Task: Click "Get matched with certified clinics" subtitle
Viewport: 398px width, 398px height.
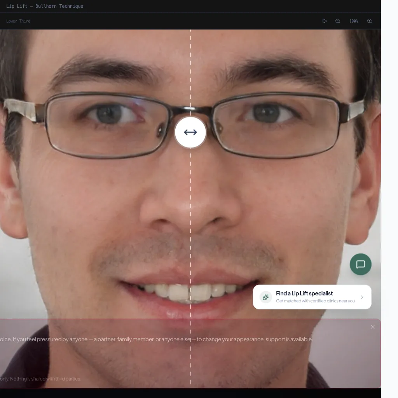Action: click(x=315, y=301)
